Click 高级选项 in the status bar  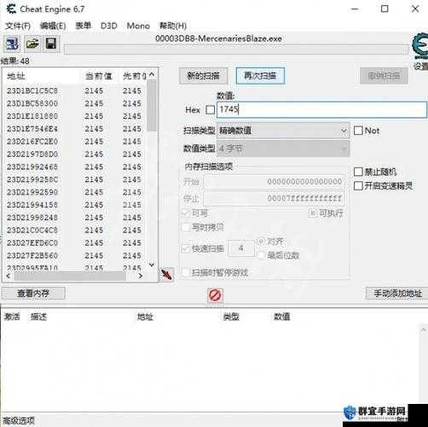(x=19, y=420)
